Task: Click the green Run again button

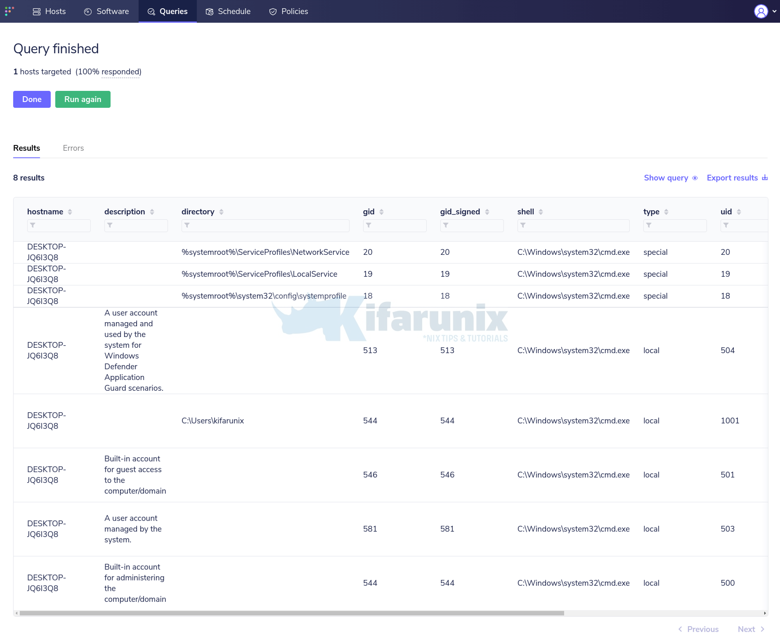Action: (x=83, y=100)
